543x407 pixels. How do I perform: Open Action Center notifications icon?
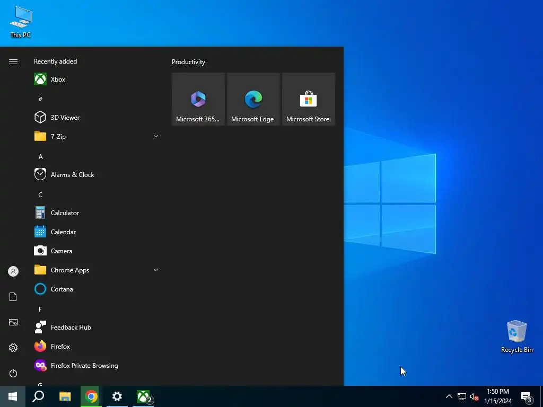(x=527, y=397)
